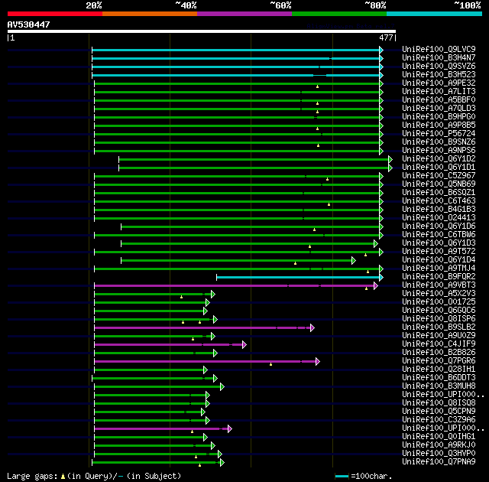
Task: Click the yellow gap marker under Q6Y1D4 bar
Action: pos(296,263)
